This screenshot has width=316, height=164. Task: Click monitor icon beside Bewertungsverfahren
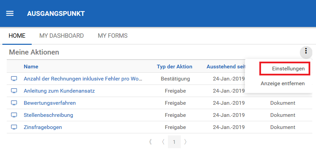(x=14, y=103)
